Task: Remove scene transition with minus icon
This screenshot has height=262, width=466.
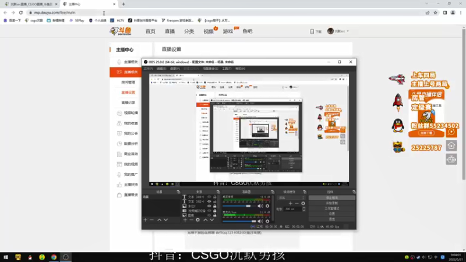Action: 296,203
